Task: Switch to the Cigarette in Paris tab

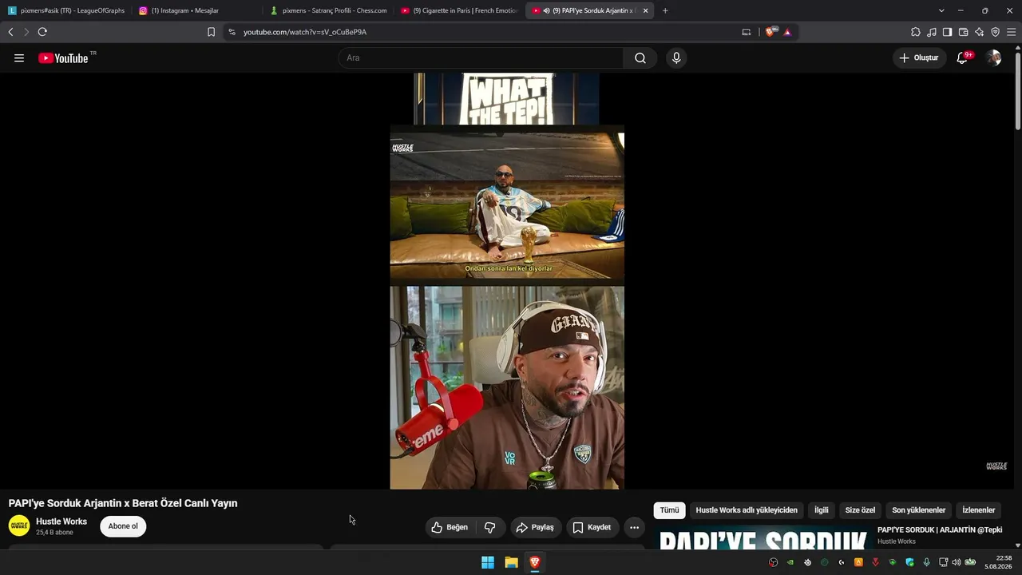Action: click(x=460, y=10)
